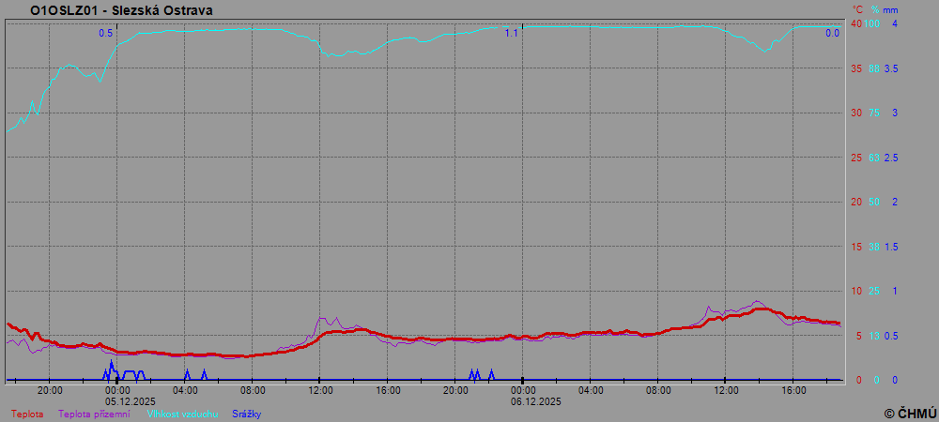Screen dimensions: 939x422
Task: Click the cyan 63 humidity axis value
Action: (x=873, y=158)
